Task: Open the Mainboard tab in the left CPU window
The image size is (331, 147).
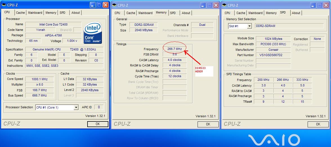Action: [35, 13]
